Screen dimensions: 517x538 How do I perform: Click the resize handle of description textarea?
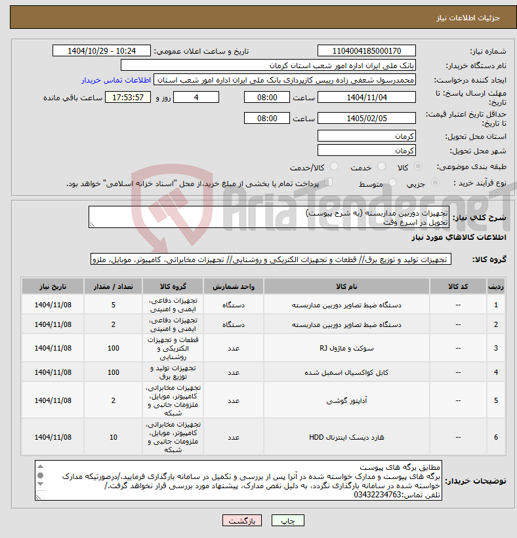92,225
